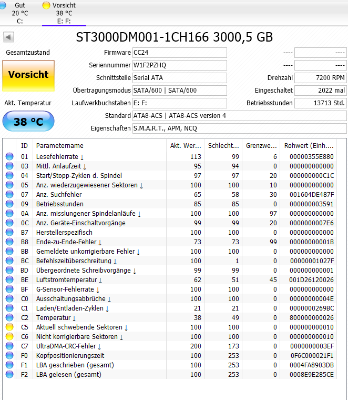
Task: Click the previous disk arrow button
Action: [8, 37]
